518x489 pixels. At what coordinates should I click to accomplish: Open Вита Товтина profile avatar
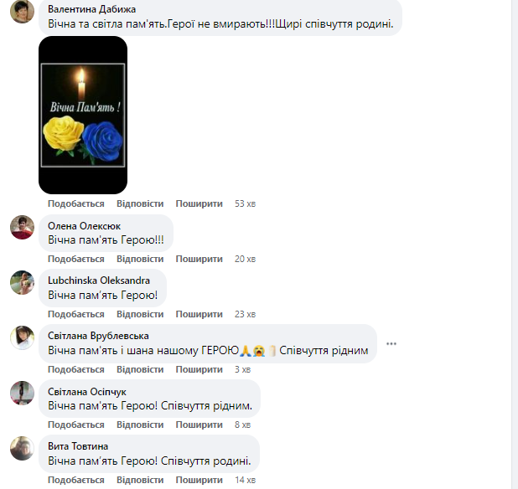pyautogui.click(x=22, y=448)
